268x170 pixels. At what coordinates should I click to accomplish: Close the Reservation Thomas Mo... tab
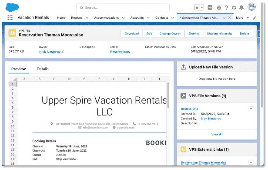230,18
